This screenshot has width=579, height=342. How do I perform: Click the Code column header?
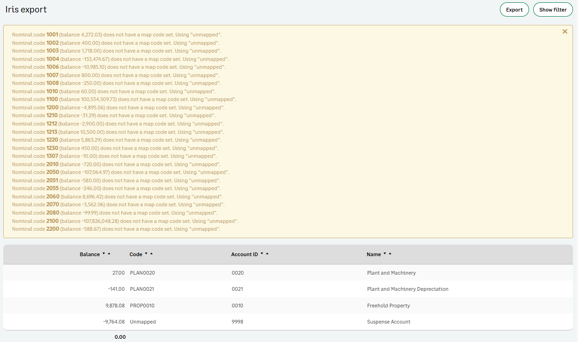tap(136, 254)
